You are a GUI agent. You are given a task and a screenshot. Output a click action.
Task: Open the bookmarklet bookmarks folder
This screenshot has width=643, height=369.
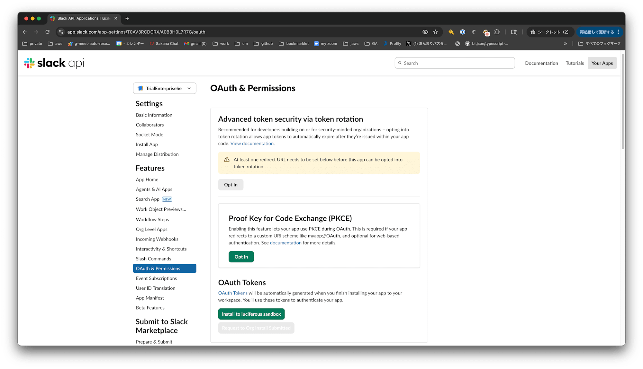pos(294,44)
